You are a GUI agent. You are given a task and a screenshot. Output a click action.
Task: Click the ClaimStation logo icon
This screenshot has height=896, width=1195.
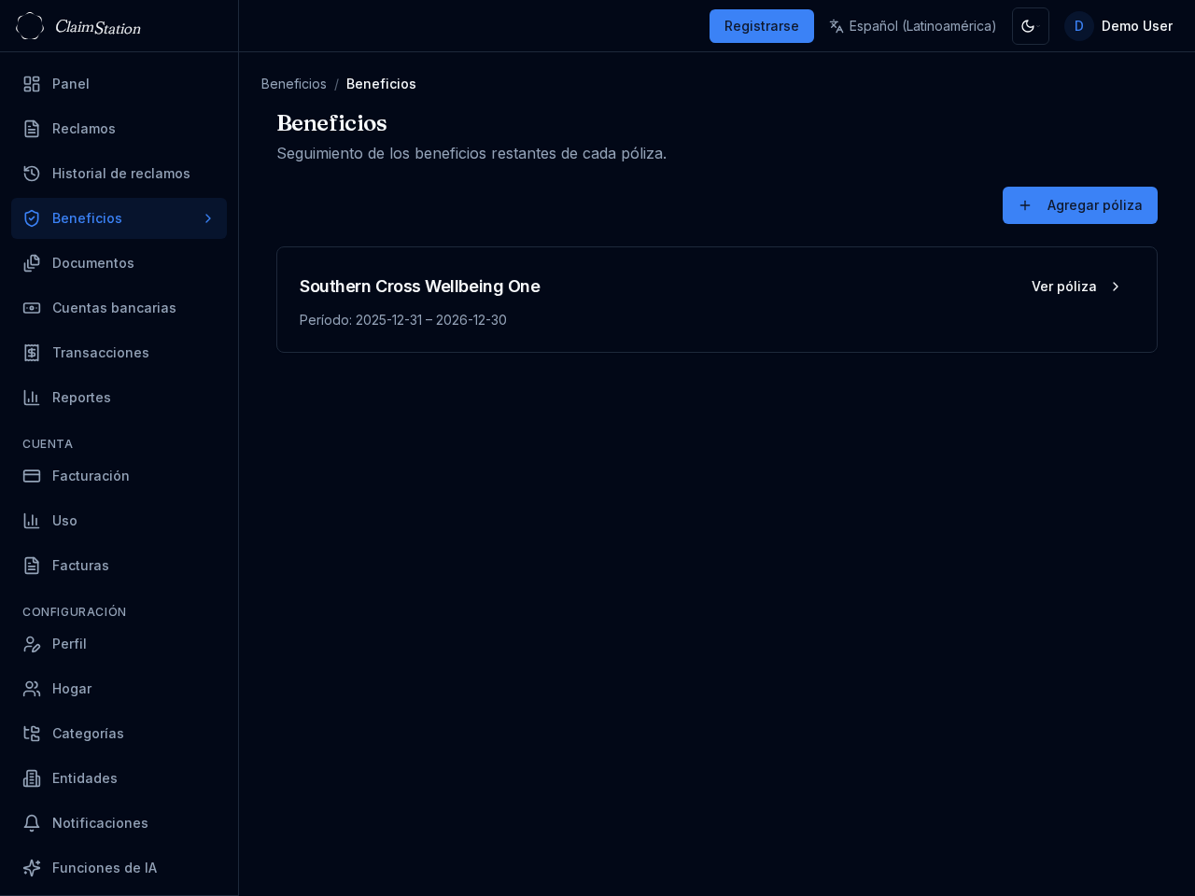coord(30,26)
